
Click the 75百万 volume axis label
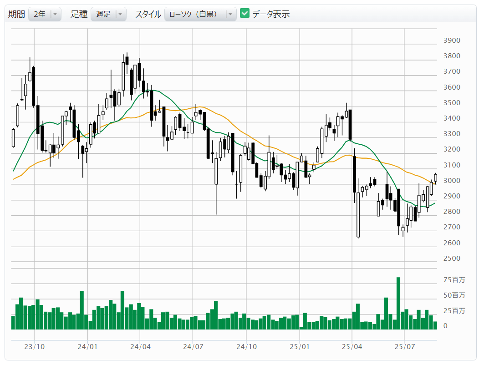pos(454,280)
